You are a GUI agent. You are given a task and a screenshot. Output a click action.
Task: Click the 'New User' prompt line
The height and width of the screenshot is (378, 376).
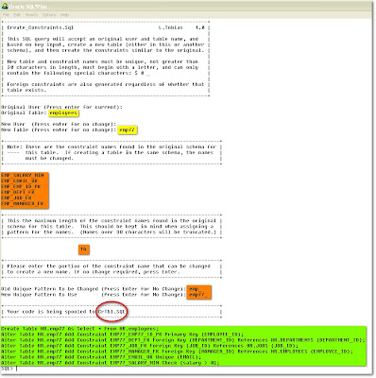pos(59,124)
